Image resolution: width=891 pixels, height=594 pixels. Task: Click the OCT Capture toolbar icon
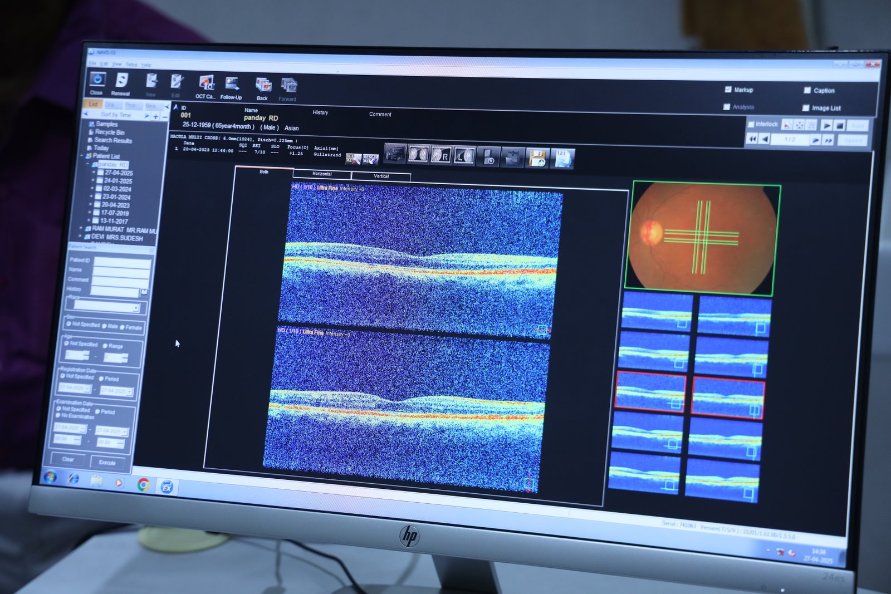tap(207, 84)
